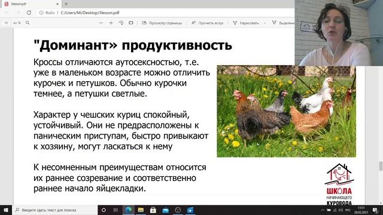Open File Explorer from taskbar
This screenshot has width=383, height=215.
tap(141, 210)
